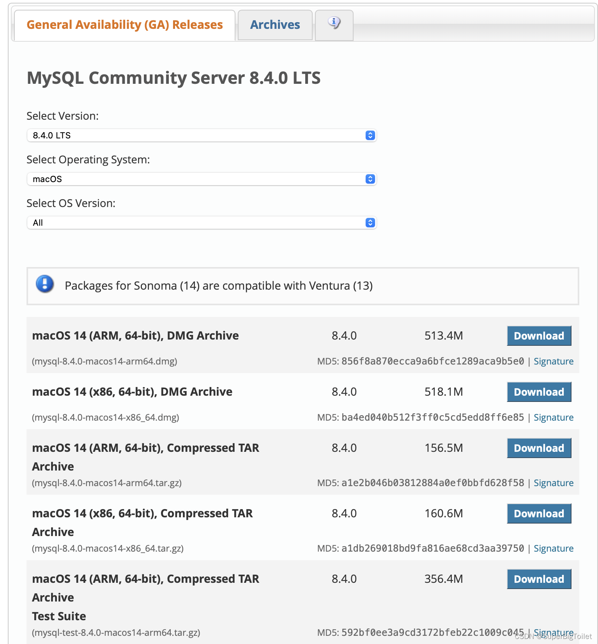
Task: Click the 513.4M file size value
Action: click(444, 336)
